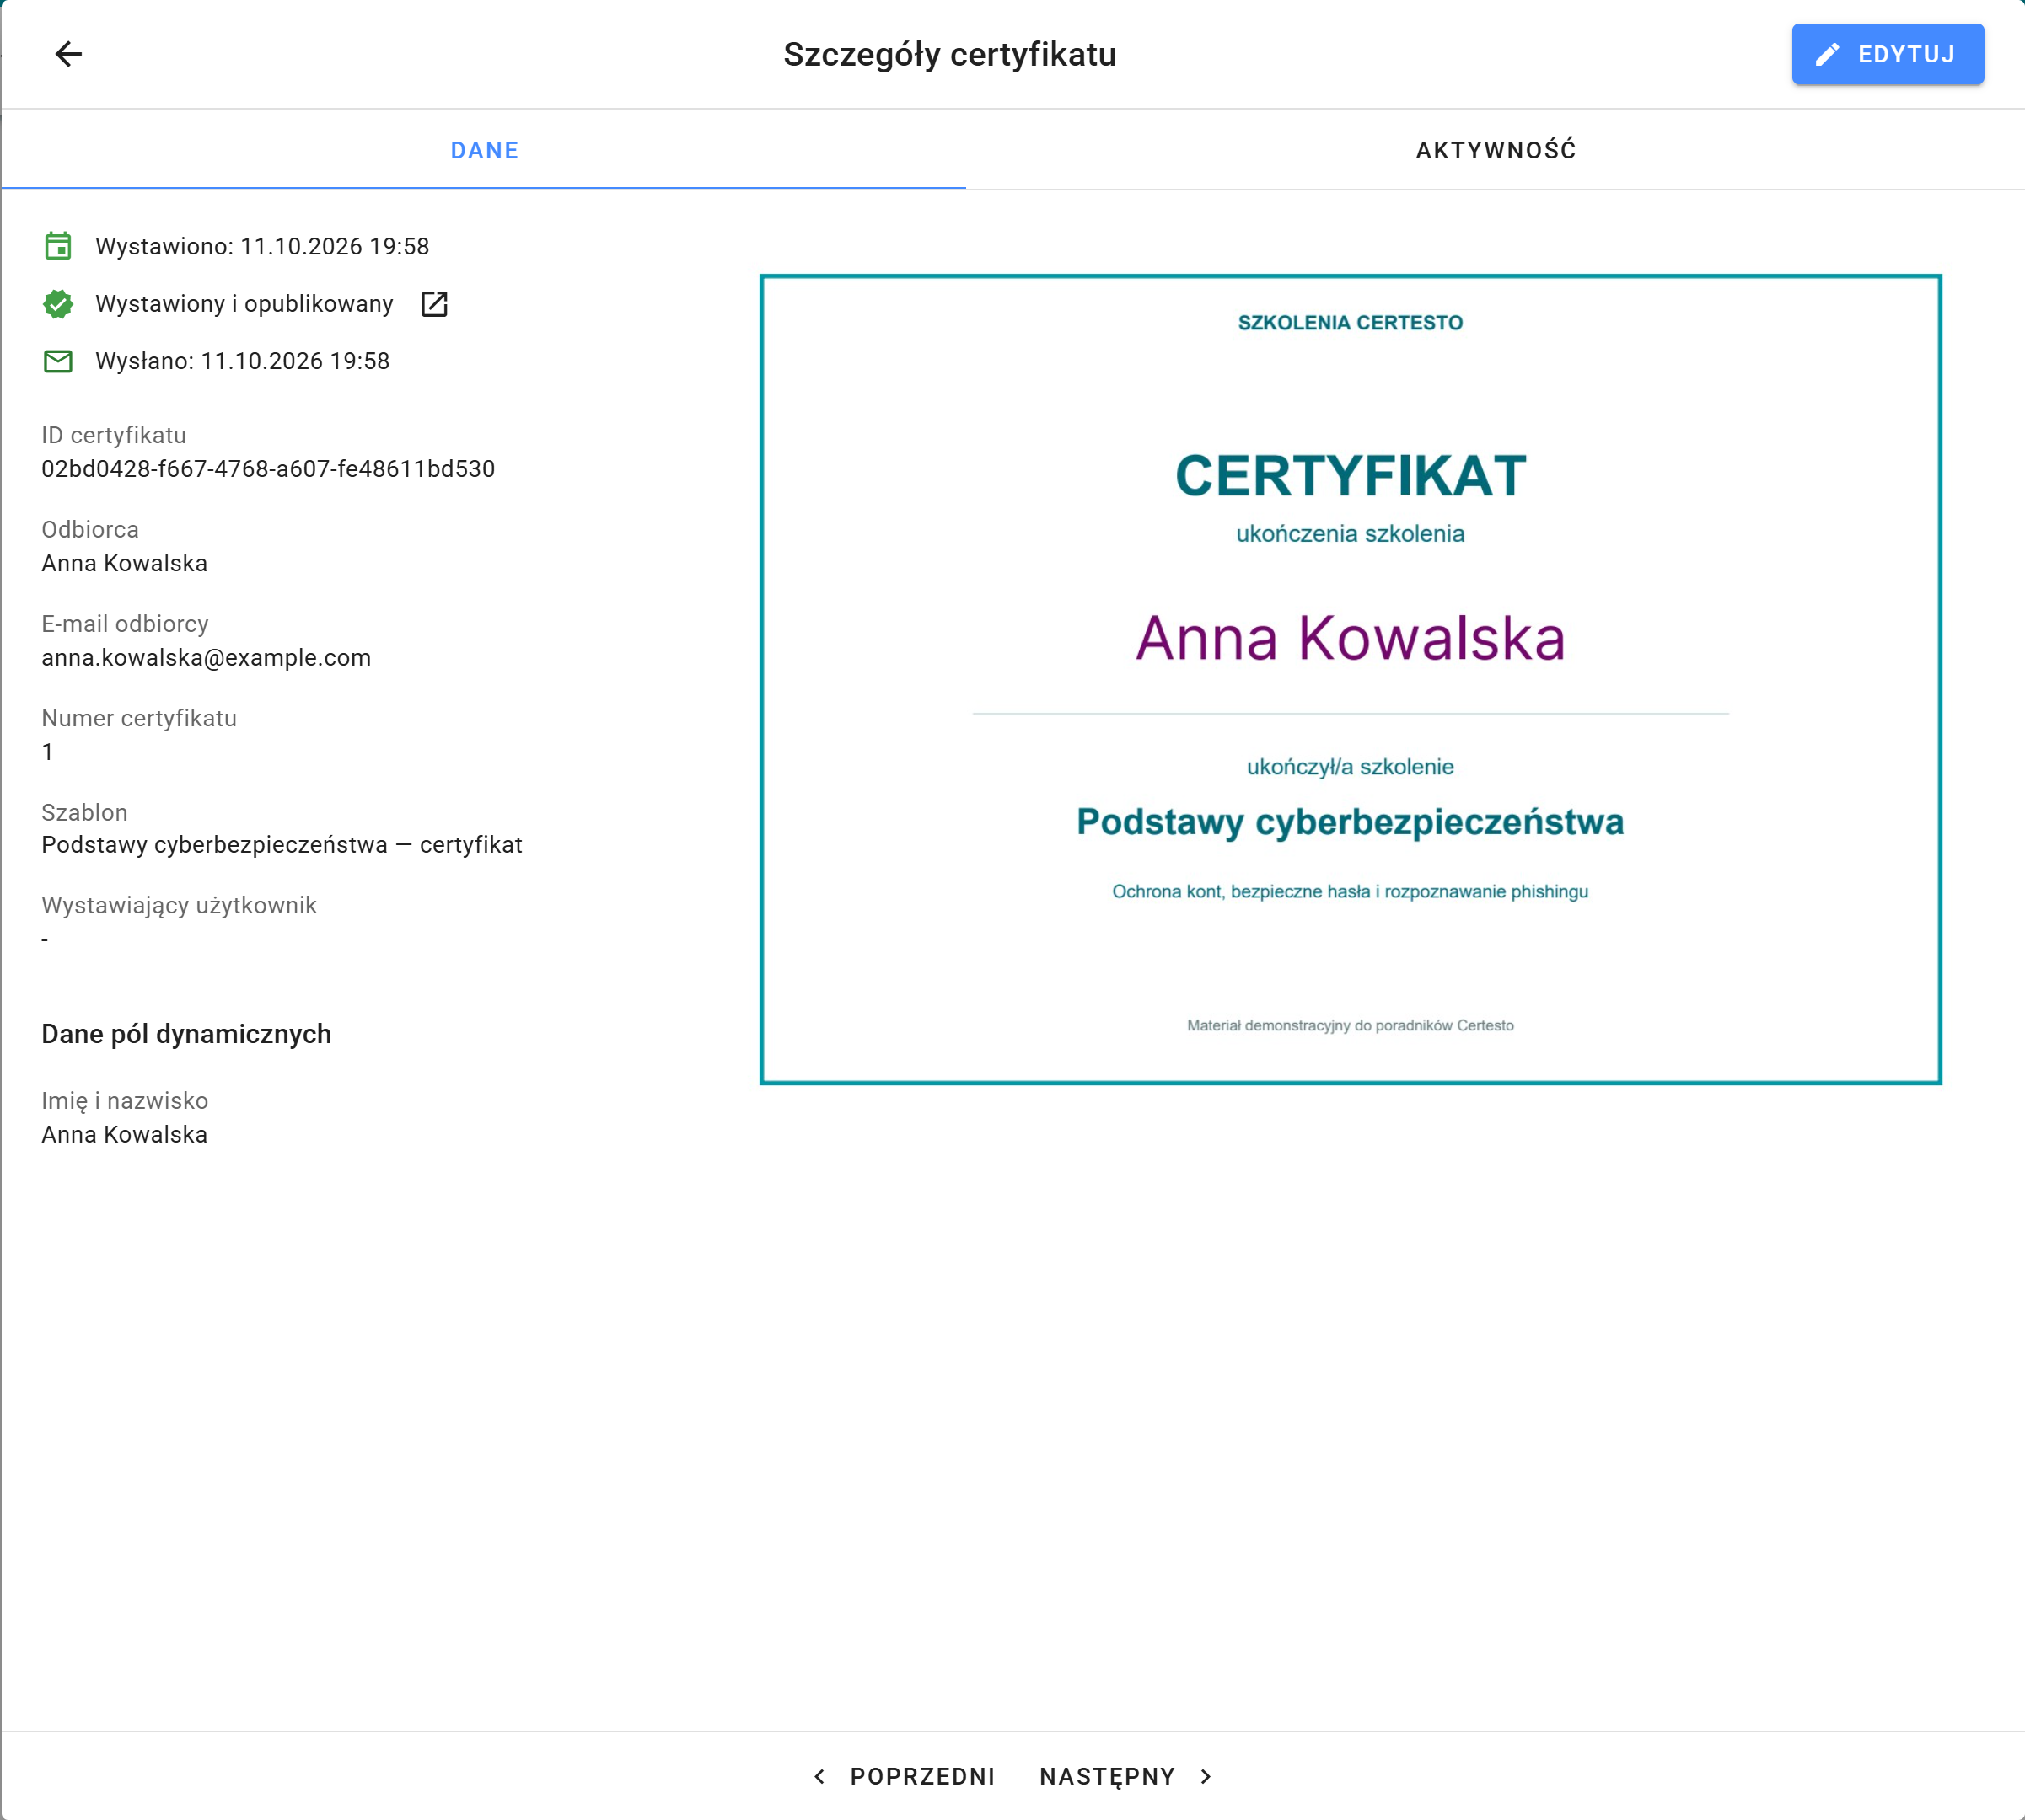This screenshot has width=2025, height=1820.
Task: Open the AKTYWNOŚĆ tab
Action: pyautogui.click(x=1495, y=150)
